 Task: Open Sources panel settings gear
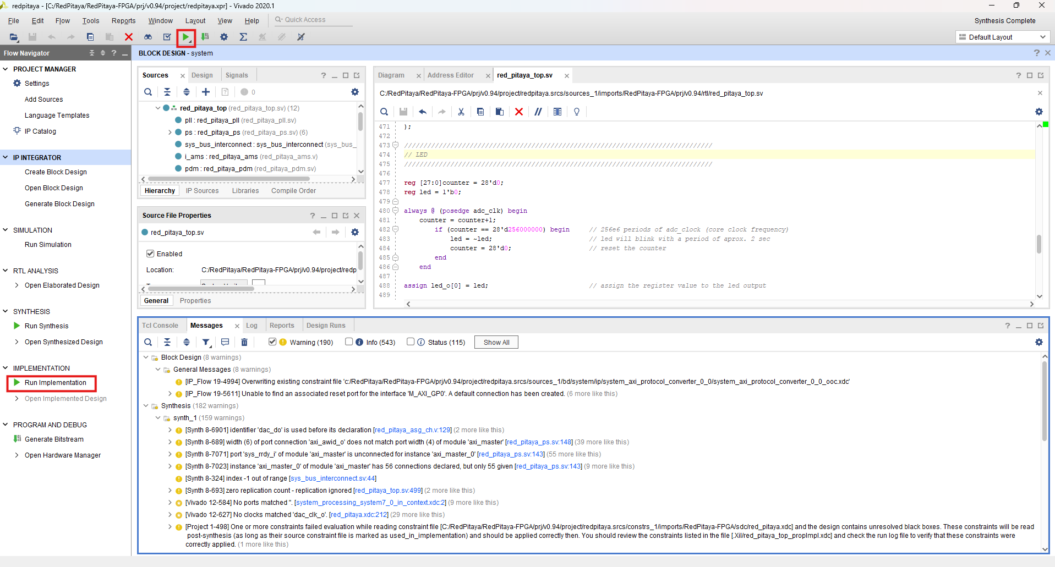click(355, 92)
